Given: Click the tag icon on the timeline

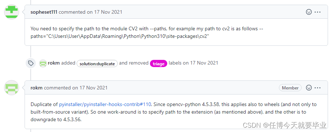Looking at the screenshot, I should (x=31, y=63).
